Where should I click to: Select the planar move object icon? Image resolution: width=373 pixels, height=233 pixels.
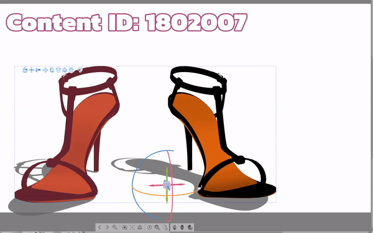(x=45, y=70)
